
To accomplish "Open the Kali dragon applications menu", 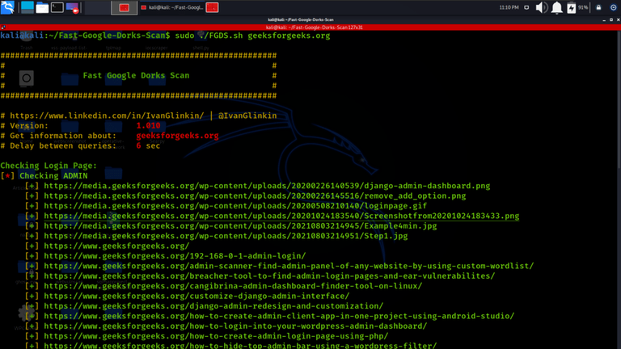I will (7, 7).
